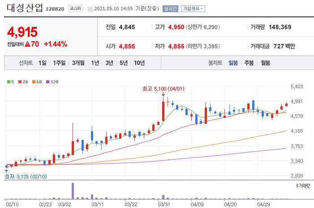This screenshot has width=314, height=208.
Task: Click the green 5-day moving average swatch
Action: (x=9, y=82)
